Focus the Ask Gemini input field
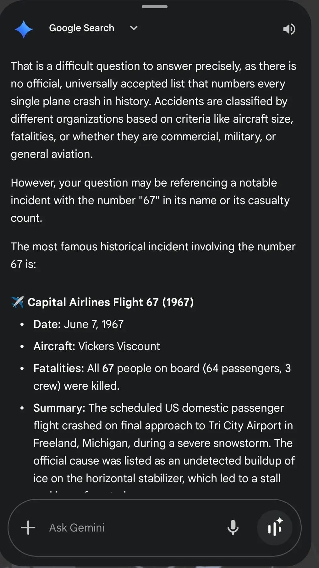 pos(132,527)
